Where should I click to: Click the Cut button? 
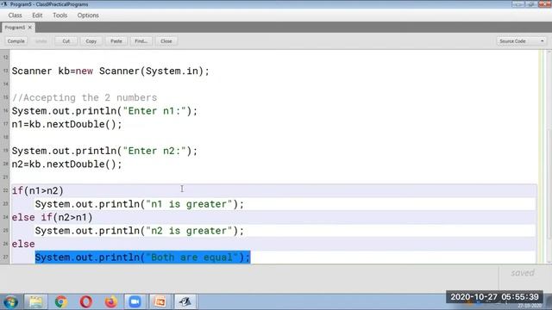(66, 41)
